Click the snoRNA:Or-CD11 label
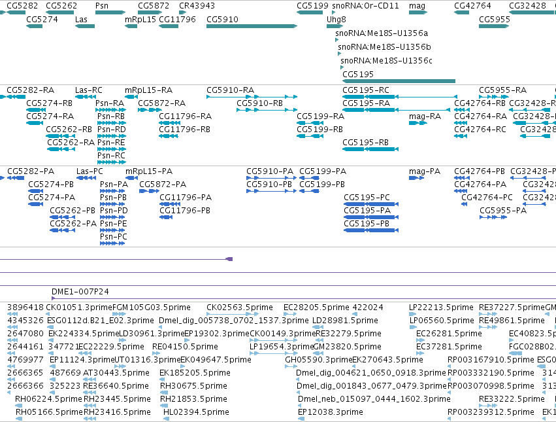556x422 pixels. [365, 6]
